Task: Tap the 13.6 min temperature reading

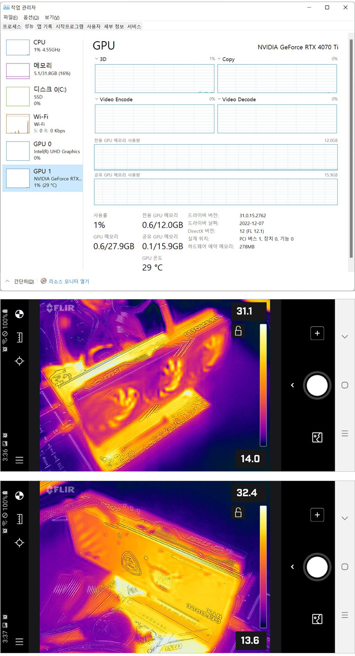Action: pos(251,641)
